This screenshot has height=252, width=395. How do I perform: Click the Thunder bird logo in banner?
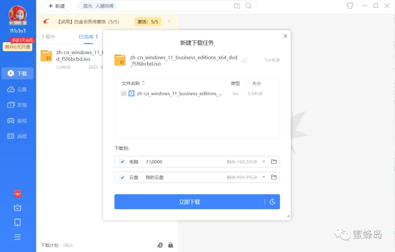point(46,22)
